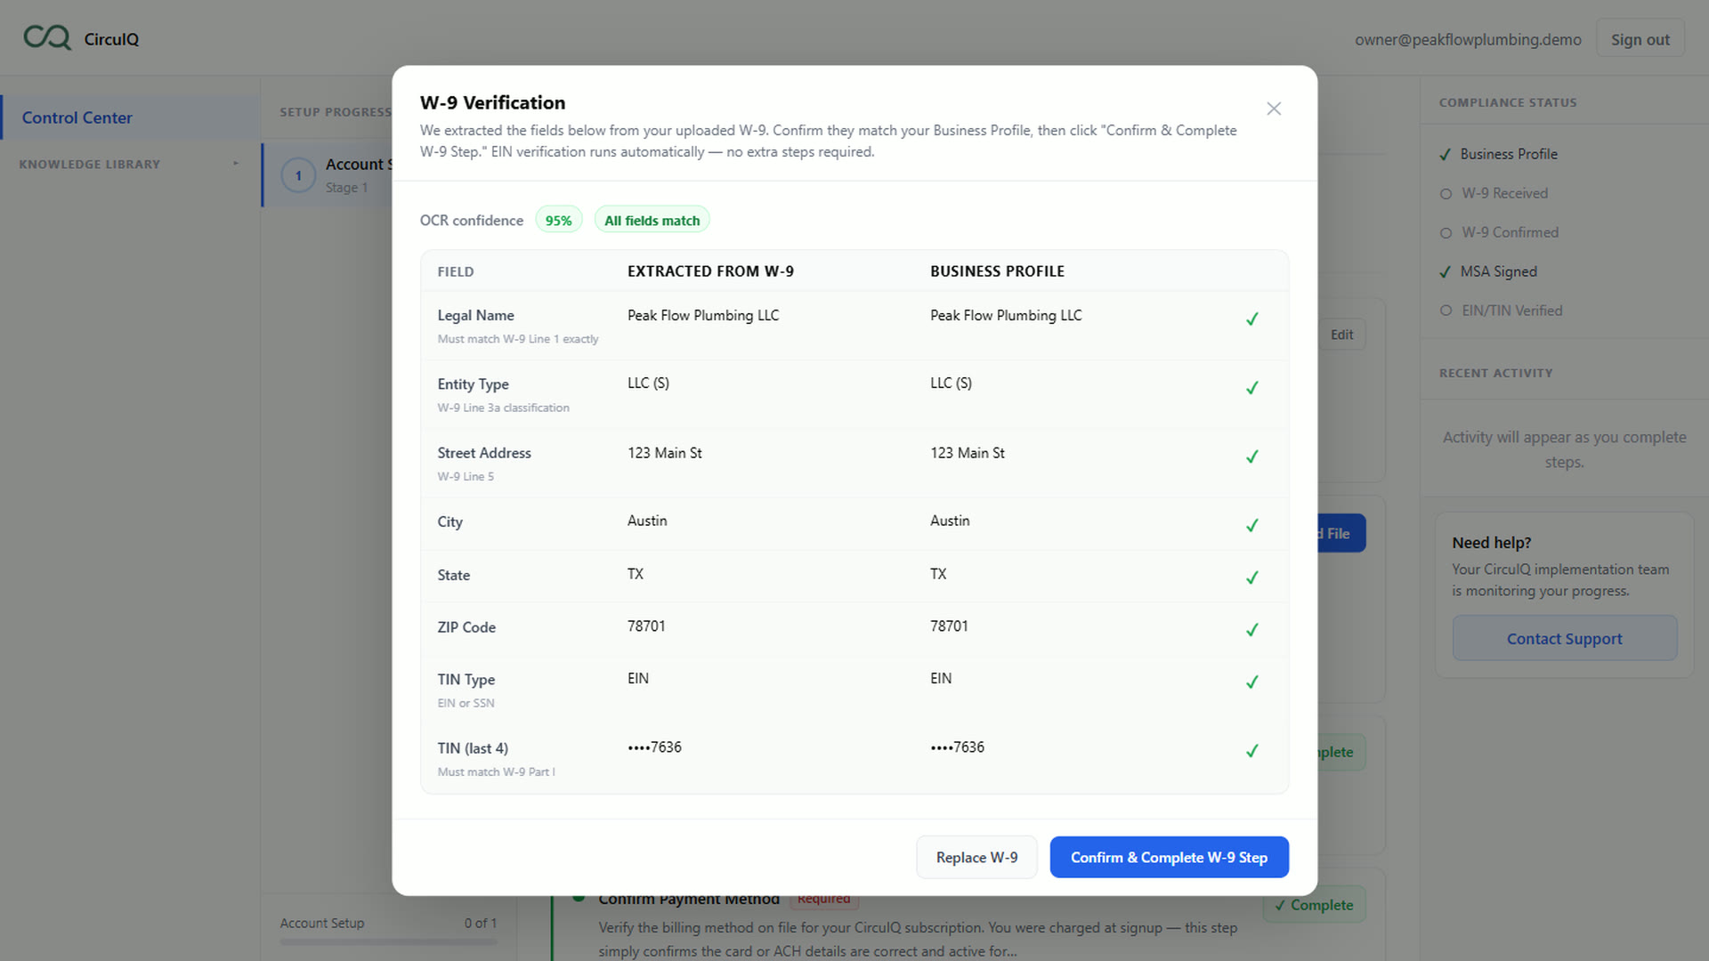Click the extracted LLC (S) entity value
The image size is (1709, 961).
pyautogui.click(x=648, y=384)
